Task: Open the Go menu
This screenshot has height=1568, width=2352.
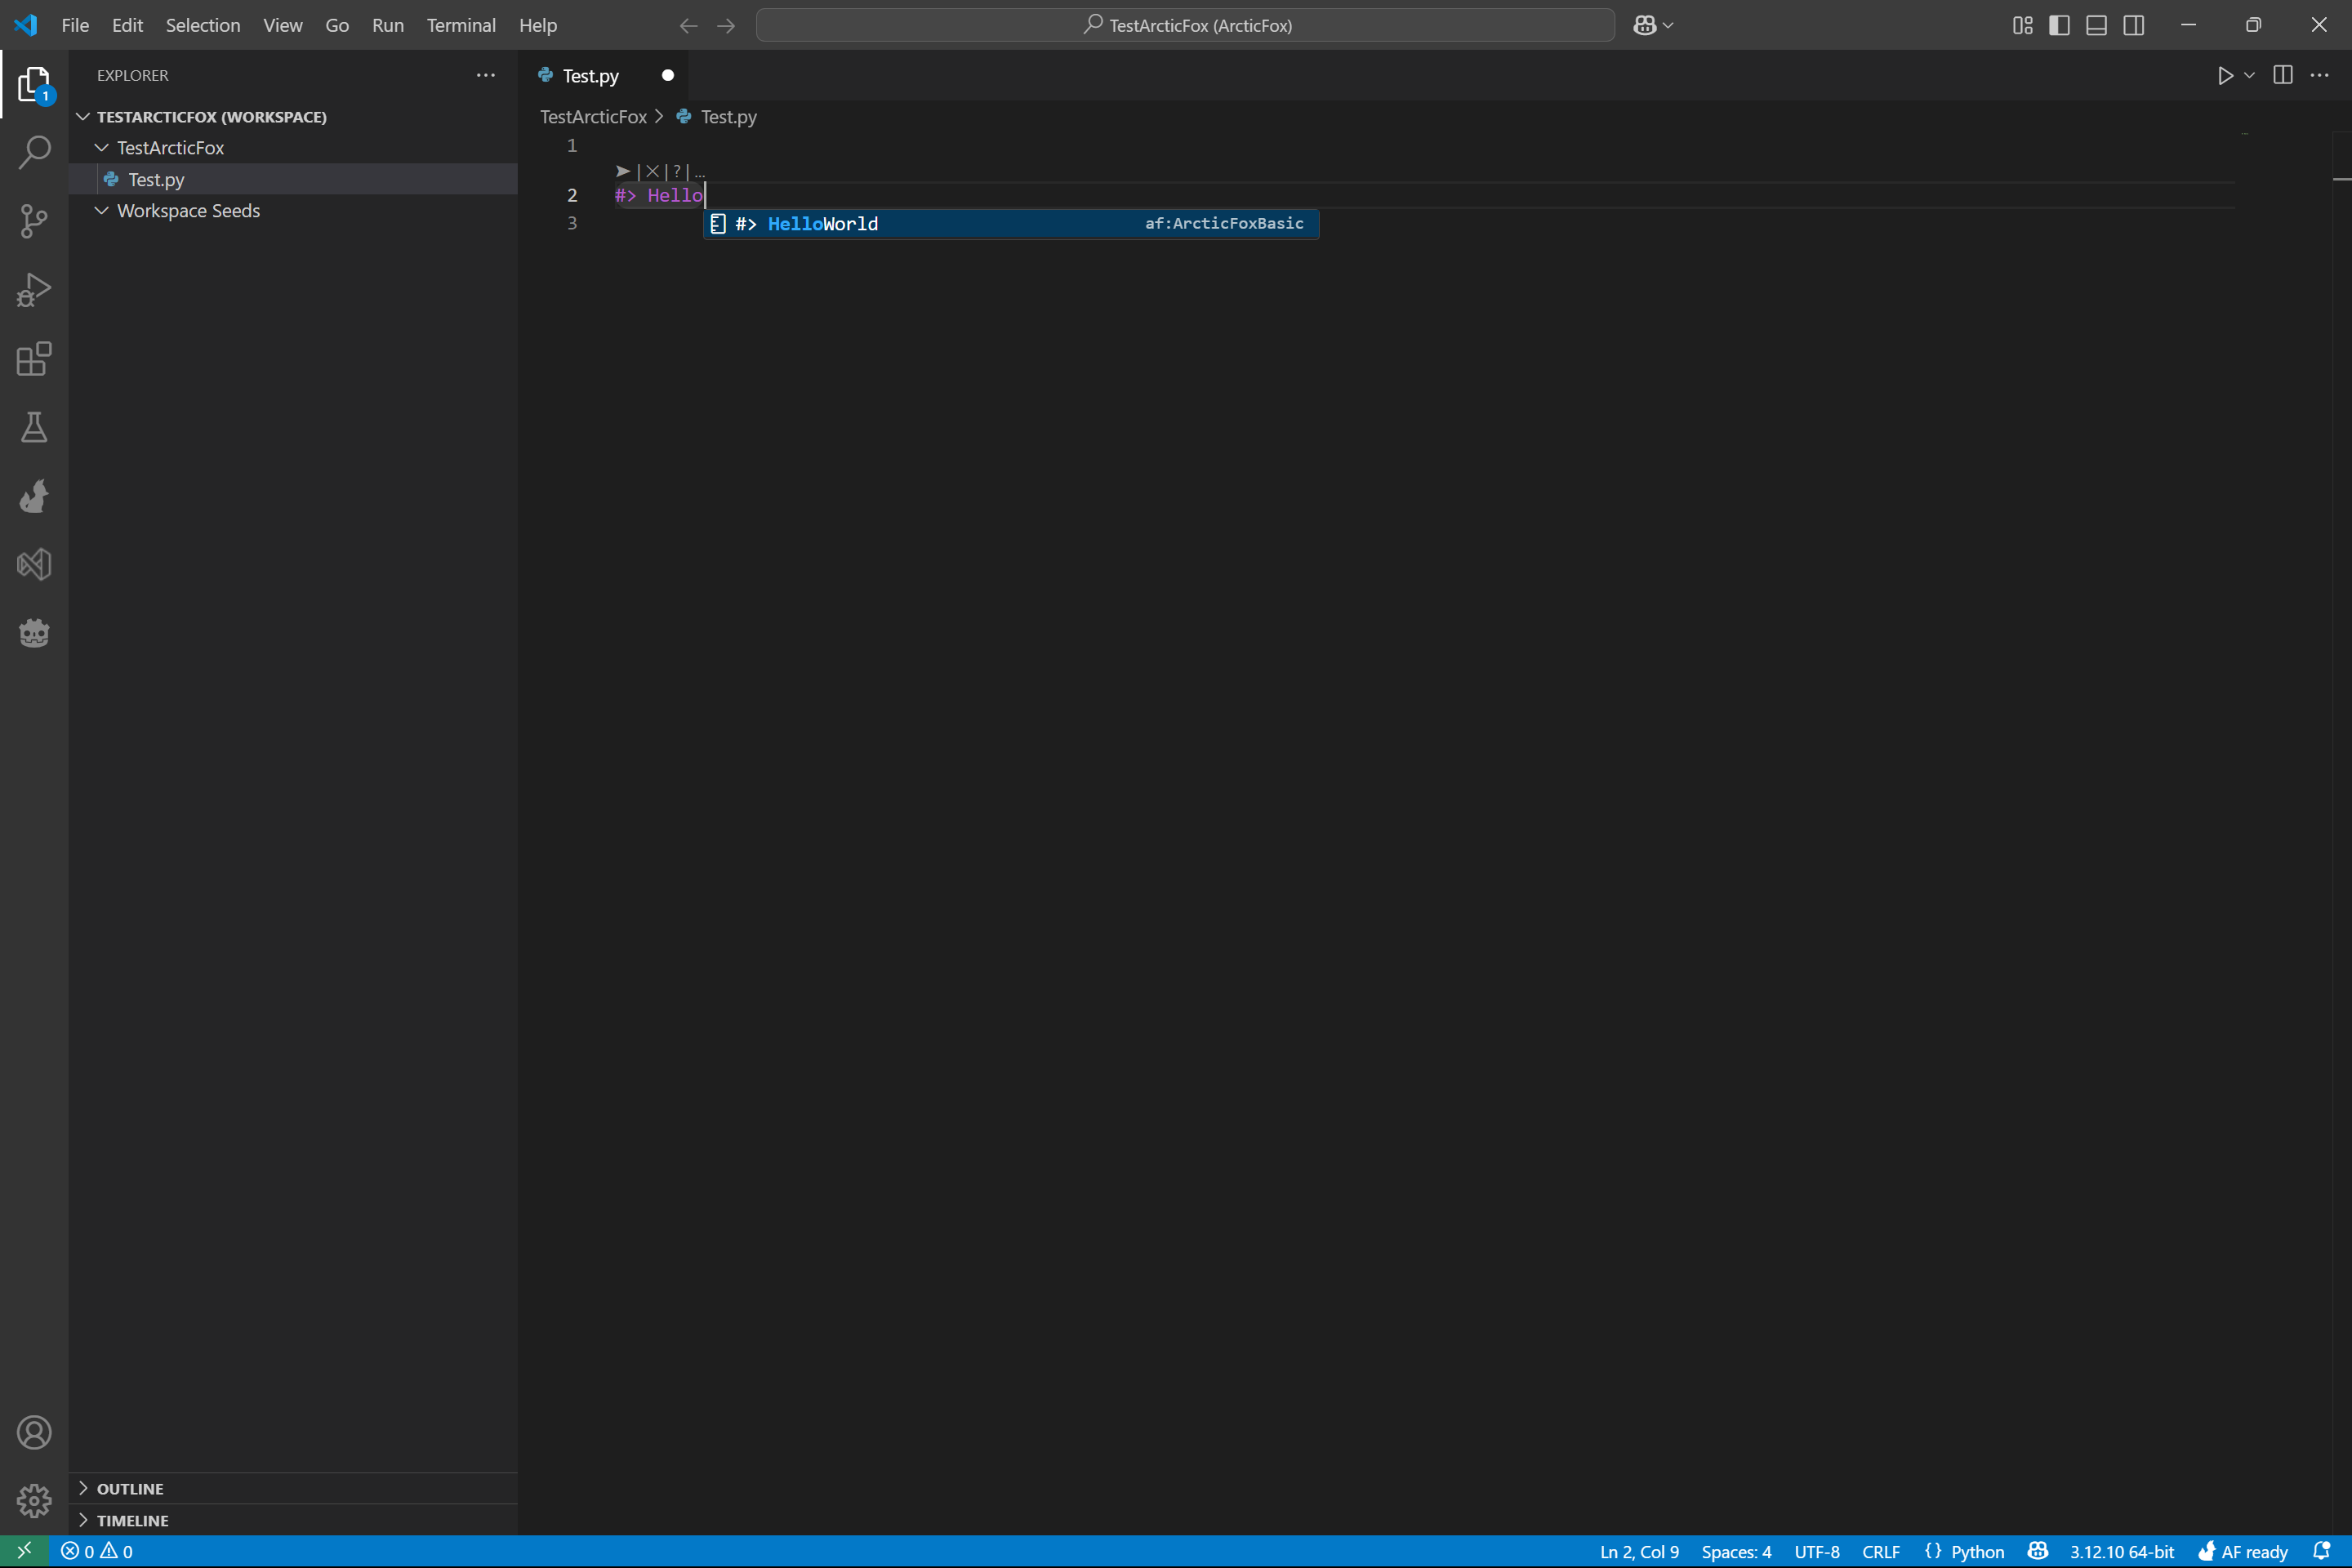Action: coord(337,26)
